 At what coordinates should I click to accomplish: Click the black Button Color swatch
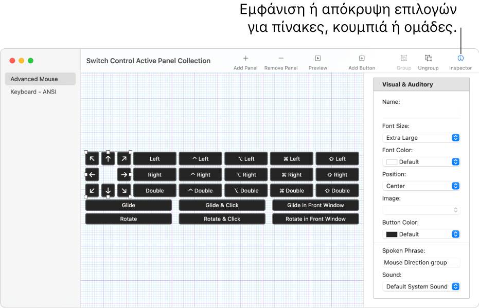coord(392,234)
